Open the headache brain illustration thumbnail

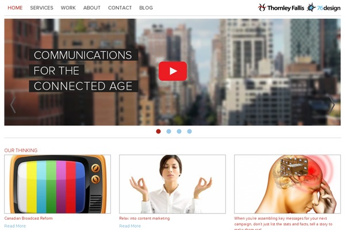(x=287, y=184)
